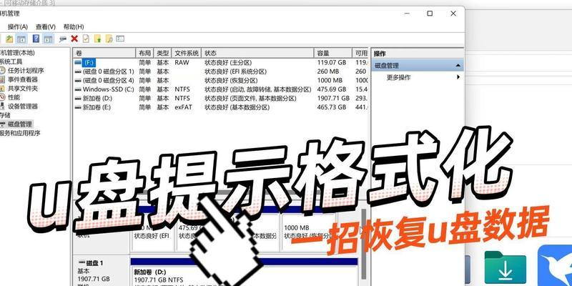Select the 新加卷 (E:) volume row
The width and height of the screenshot is (572, 286).
pos(221,108)
